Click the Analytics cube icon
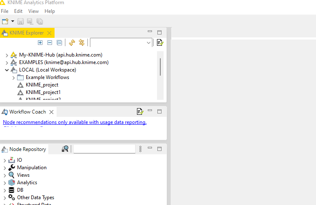The image size is (316, 205). 12,183
